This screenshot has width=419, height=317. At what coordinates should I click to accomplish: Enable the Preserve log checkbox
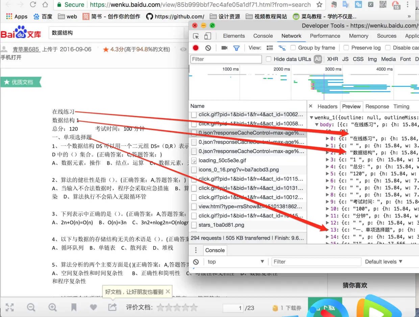click(346, 48)
